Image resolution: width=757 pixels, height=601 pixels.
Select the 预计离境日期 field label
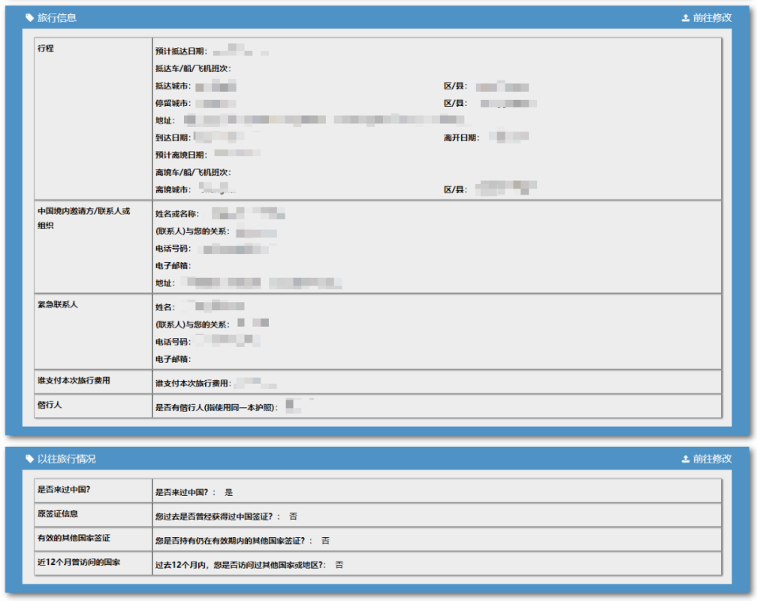click(x=181, y=155)
